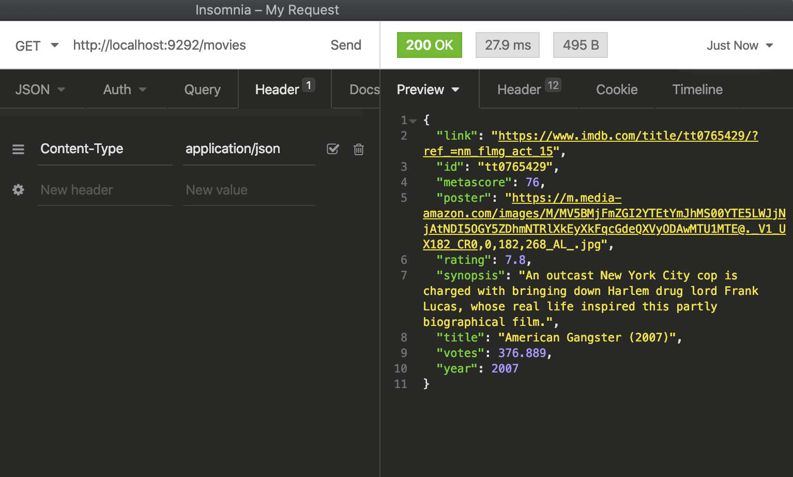Click the metascore value 76
Viewport: 793px width, 477px height.
tap(532, 182)
